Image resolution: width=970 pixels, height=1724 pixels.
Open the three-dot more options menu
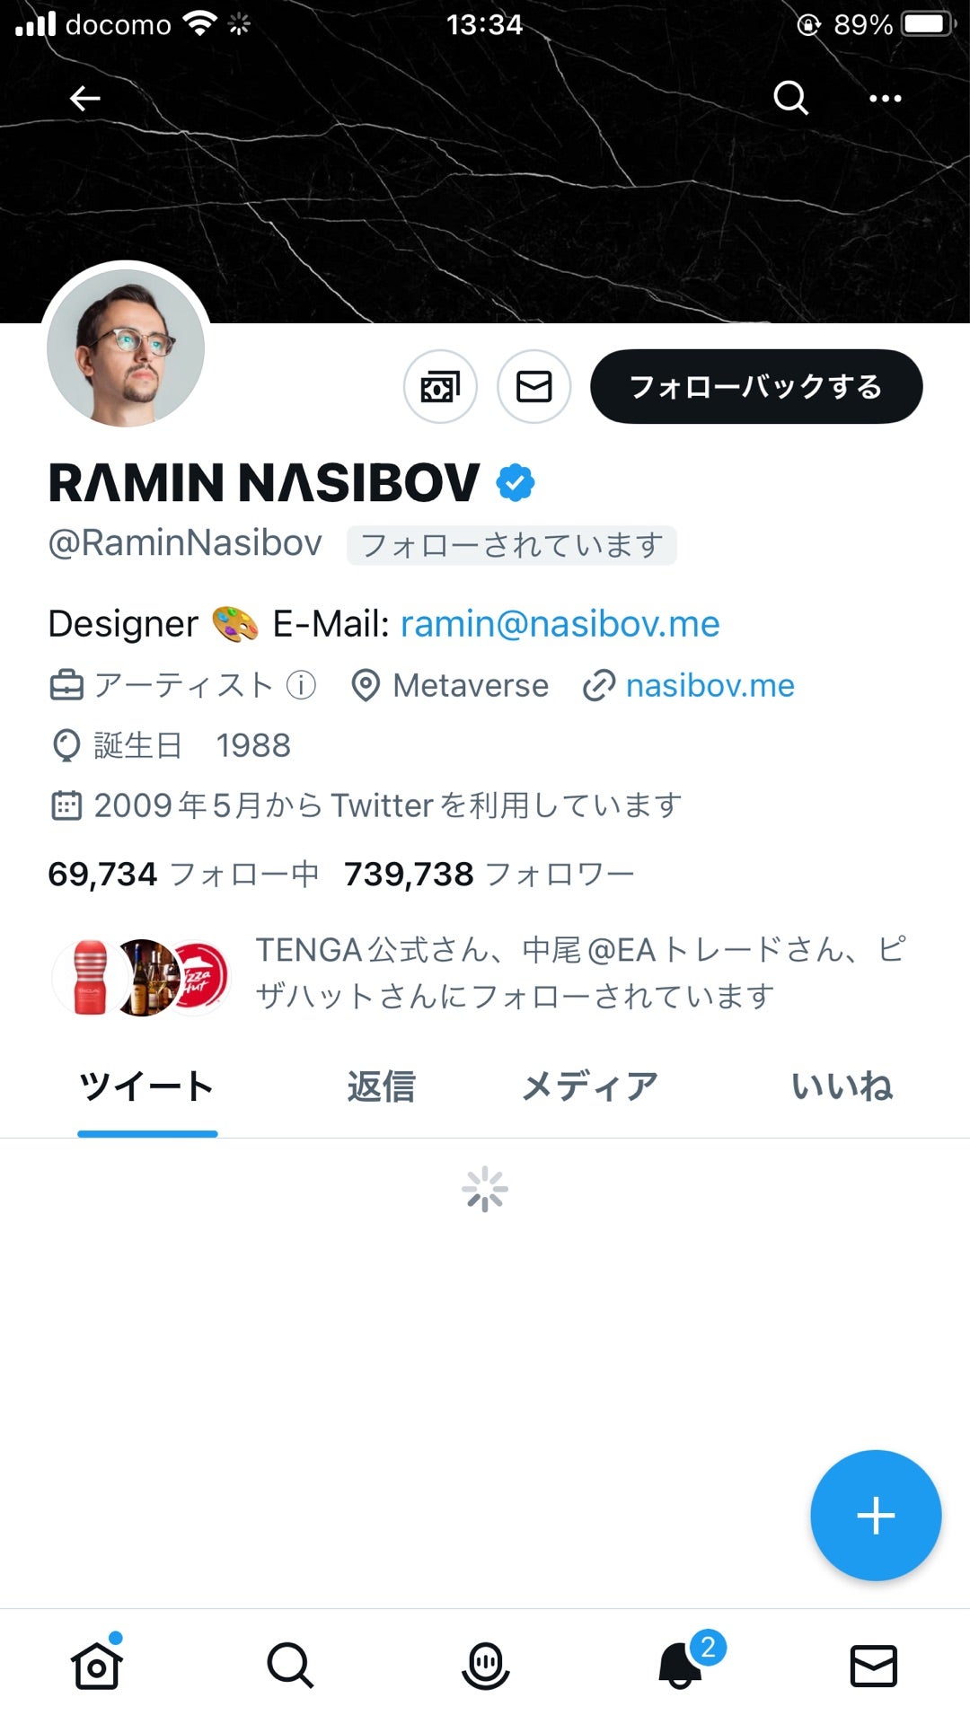(x=886, y=98)
